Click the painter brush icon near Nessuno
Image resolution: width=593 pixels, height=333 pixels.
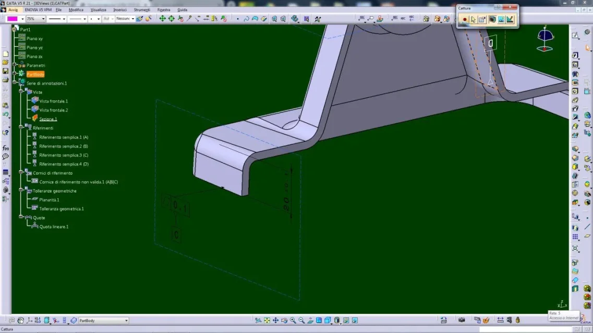[x=140, y=19]
